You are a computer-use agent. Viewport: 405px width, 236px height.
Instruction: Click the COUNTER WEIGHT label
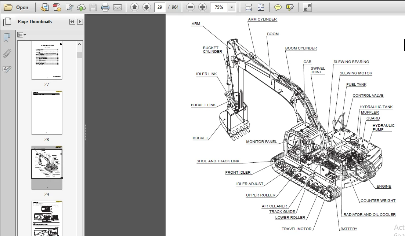[x=378, y=200]
